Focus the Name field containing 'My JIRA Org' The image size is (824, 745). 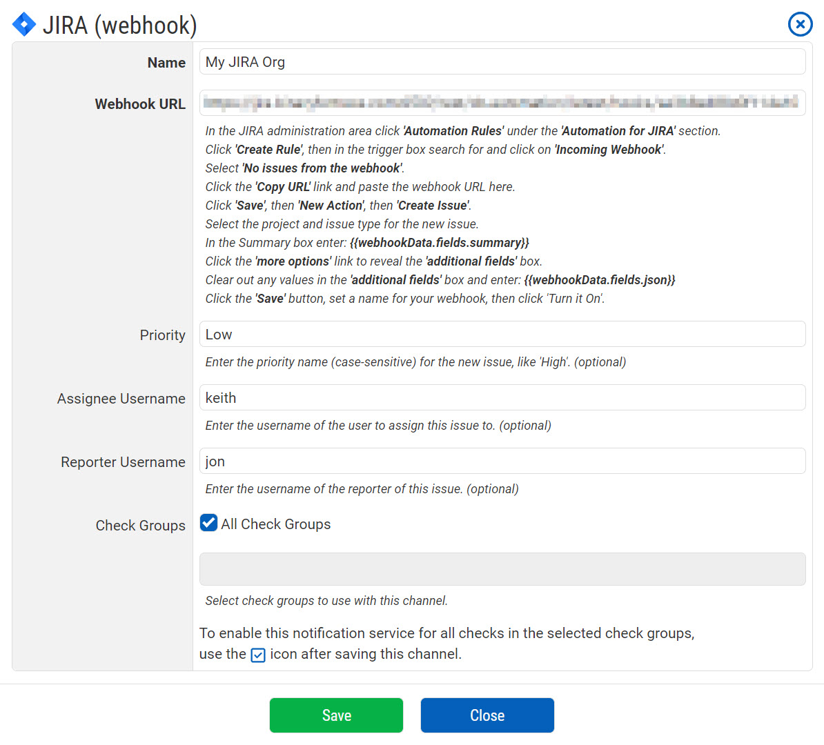point(502,62)
